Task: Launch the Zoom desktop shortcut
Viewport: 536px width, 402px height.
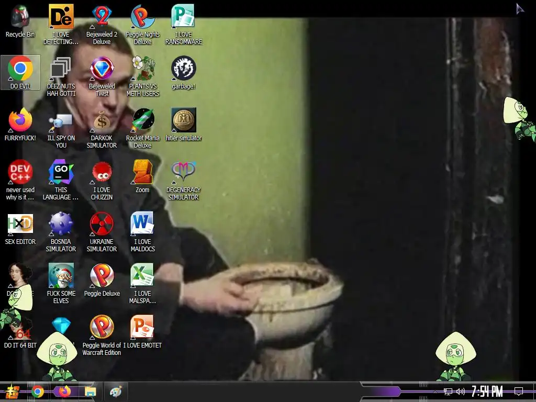Action: pyautogui.click(x=143, y=176)
